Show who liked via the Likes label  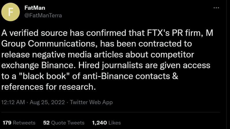point(114,123)
